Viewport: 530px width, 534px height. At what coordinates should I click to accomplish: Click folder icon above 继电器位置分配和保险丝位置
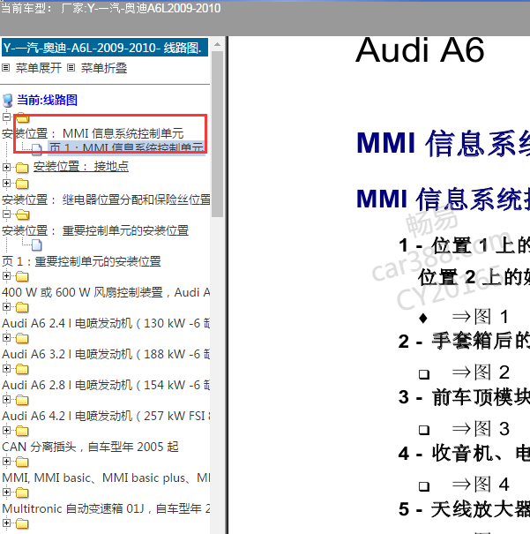pyautogui.click(x=22, y=184)
